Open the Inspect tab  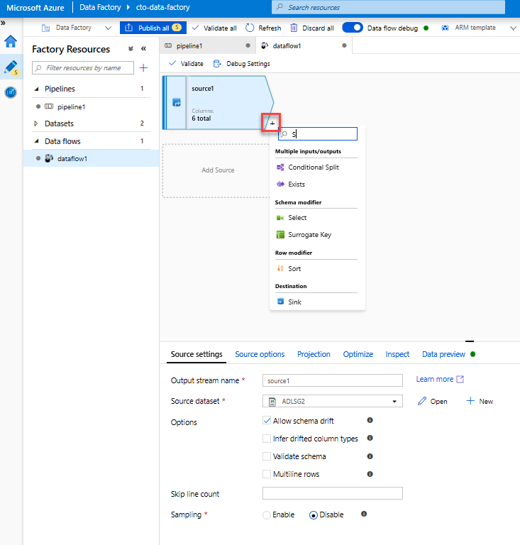(x=397, y=354)
